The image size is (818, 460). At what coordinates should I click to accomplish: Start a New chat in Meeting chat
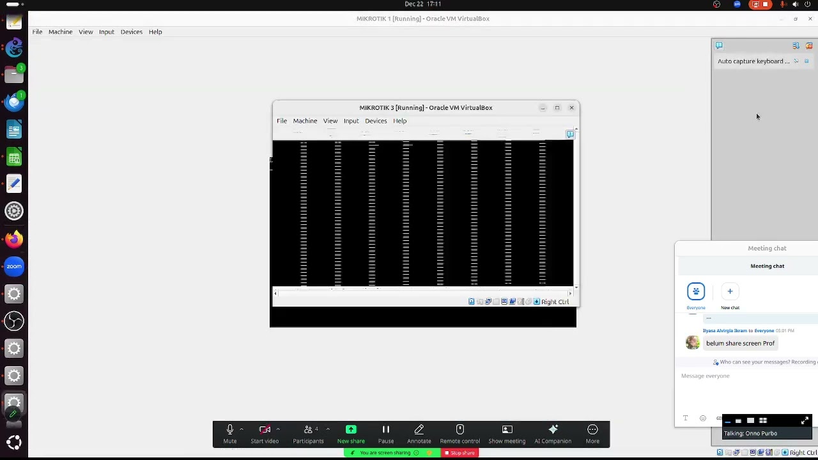click(x=730, y=296)
